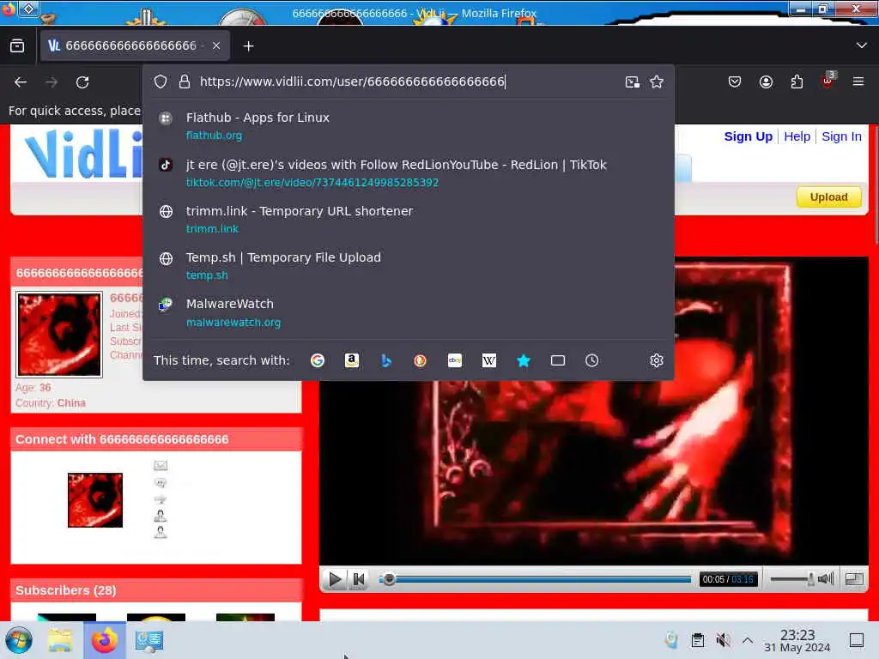Mute video via speaker icon
Image resolution: width=879 pixels, height=659 pixels.
tap(826, 579)
